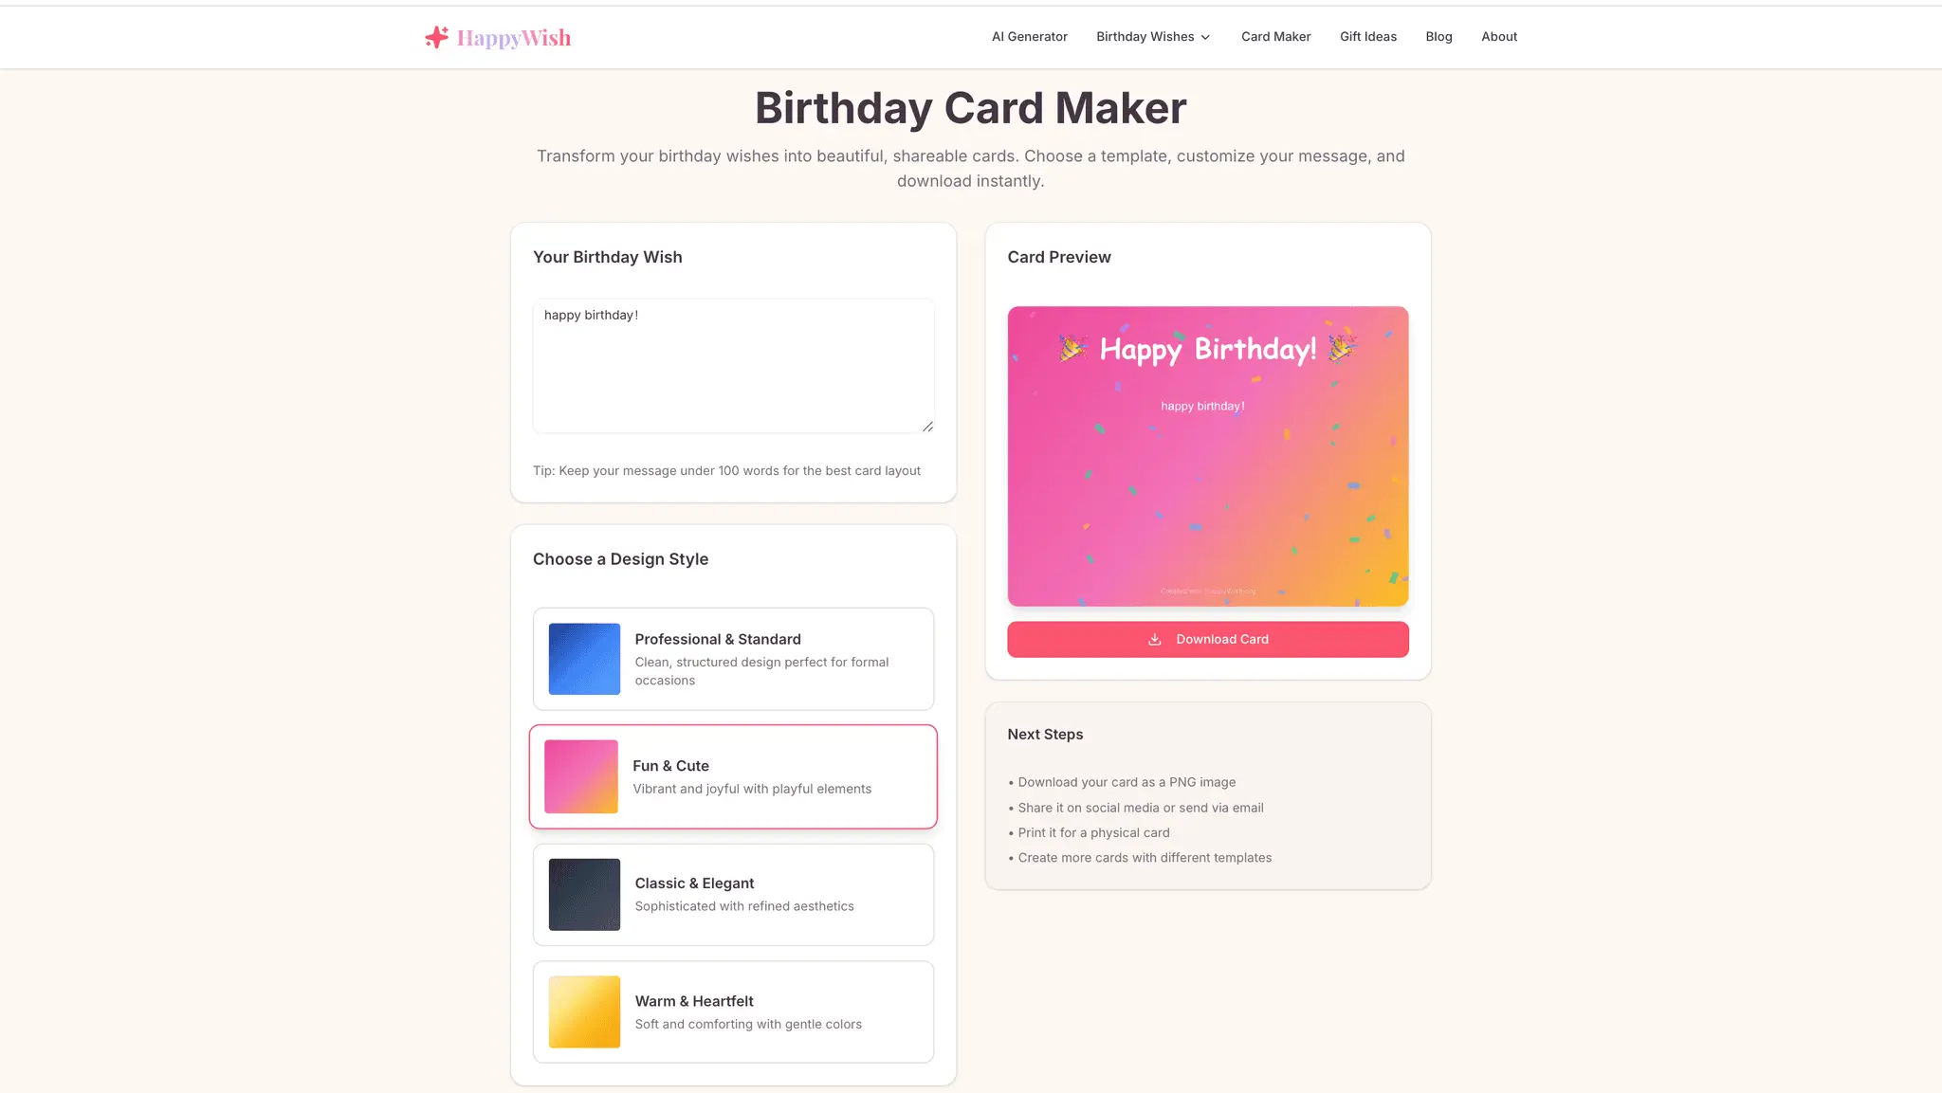Click 'Soft and comforting with gentle colors' description
The height and width of the screenshot is (1093, 1942).
click(748, 1024)
